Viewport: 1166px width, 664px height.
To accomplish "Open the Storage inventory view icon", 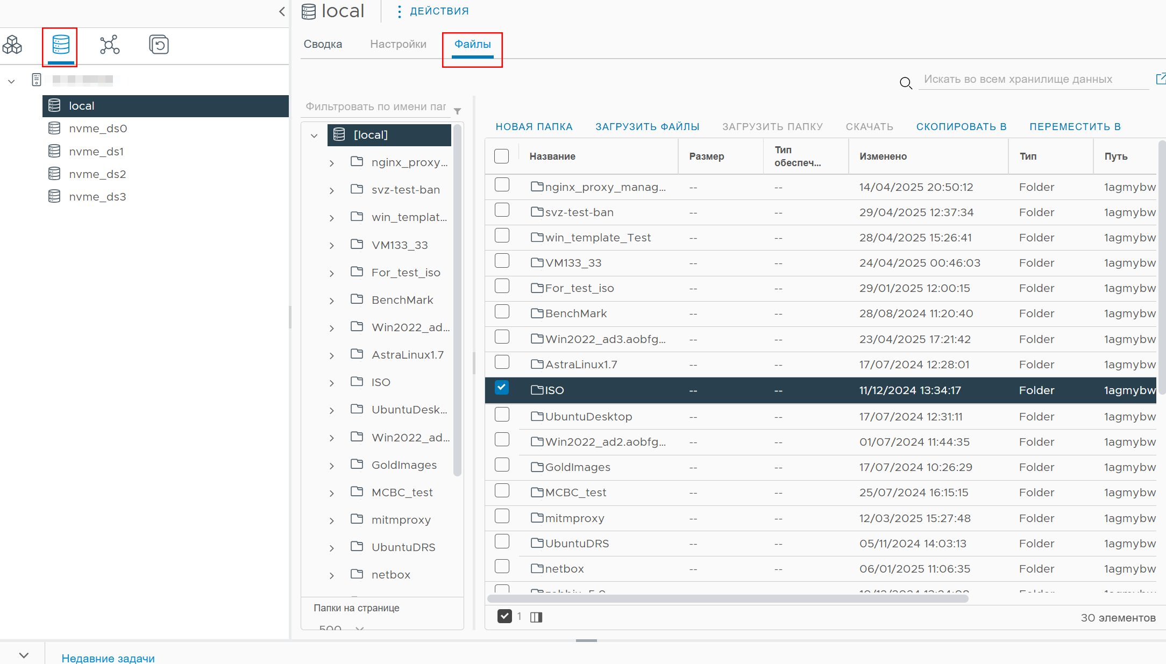I will click(61, 45).
